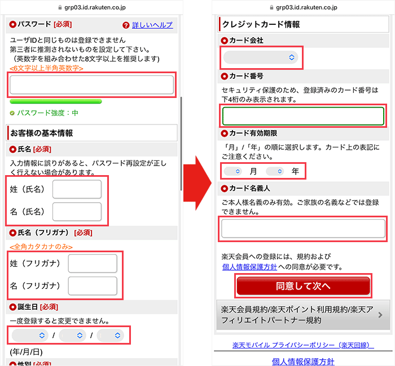
Task: Click the 誕生日 label bullet icon
Action: pyautogui.click(x=12, y=307)
